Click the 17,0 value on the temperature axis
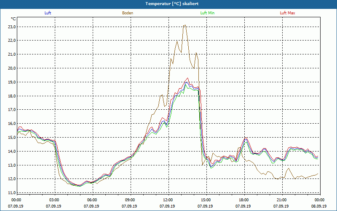This screenshot has height=211, width=337. click(12, 110)
